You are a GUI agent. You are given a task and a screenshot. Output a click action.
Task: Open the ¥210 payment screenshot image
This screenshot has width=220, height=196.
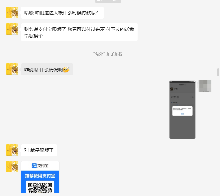pos(182,110)
